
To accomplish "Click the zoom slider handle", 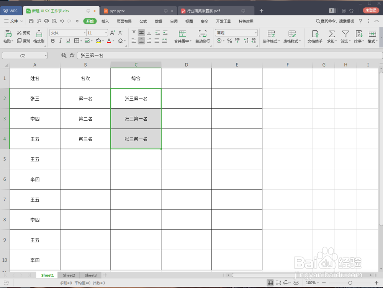I will 350,283.
